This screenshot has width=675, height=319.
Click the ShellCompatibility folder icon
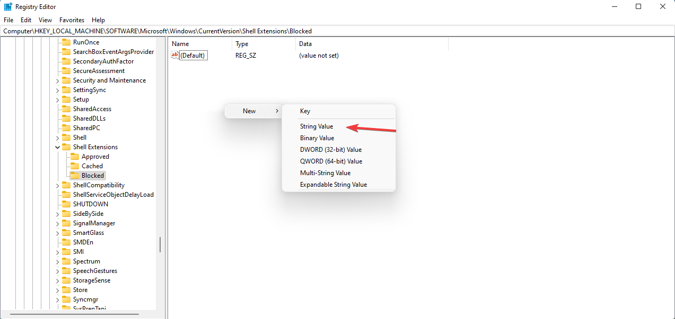pyautogui.click(x=66, y=185)
